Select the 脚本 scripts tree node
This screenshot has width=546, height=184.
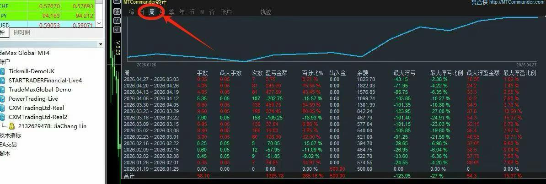(5, 153)
